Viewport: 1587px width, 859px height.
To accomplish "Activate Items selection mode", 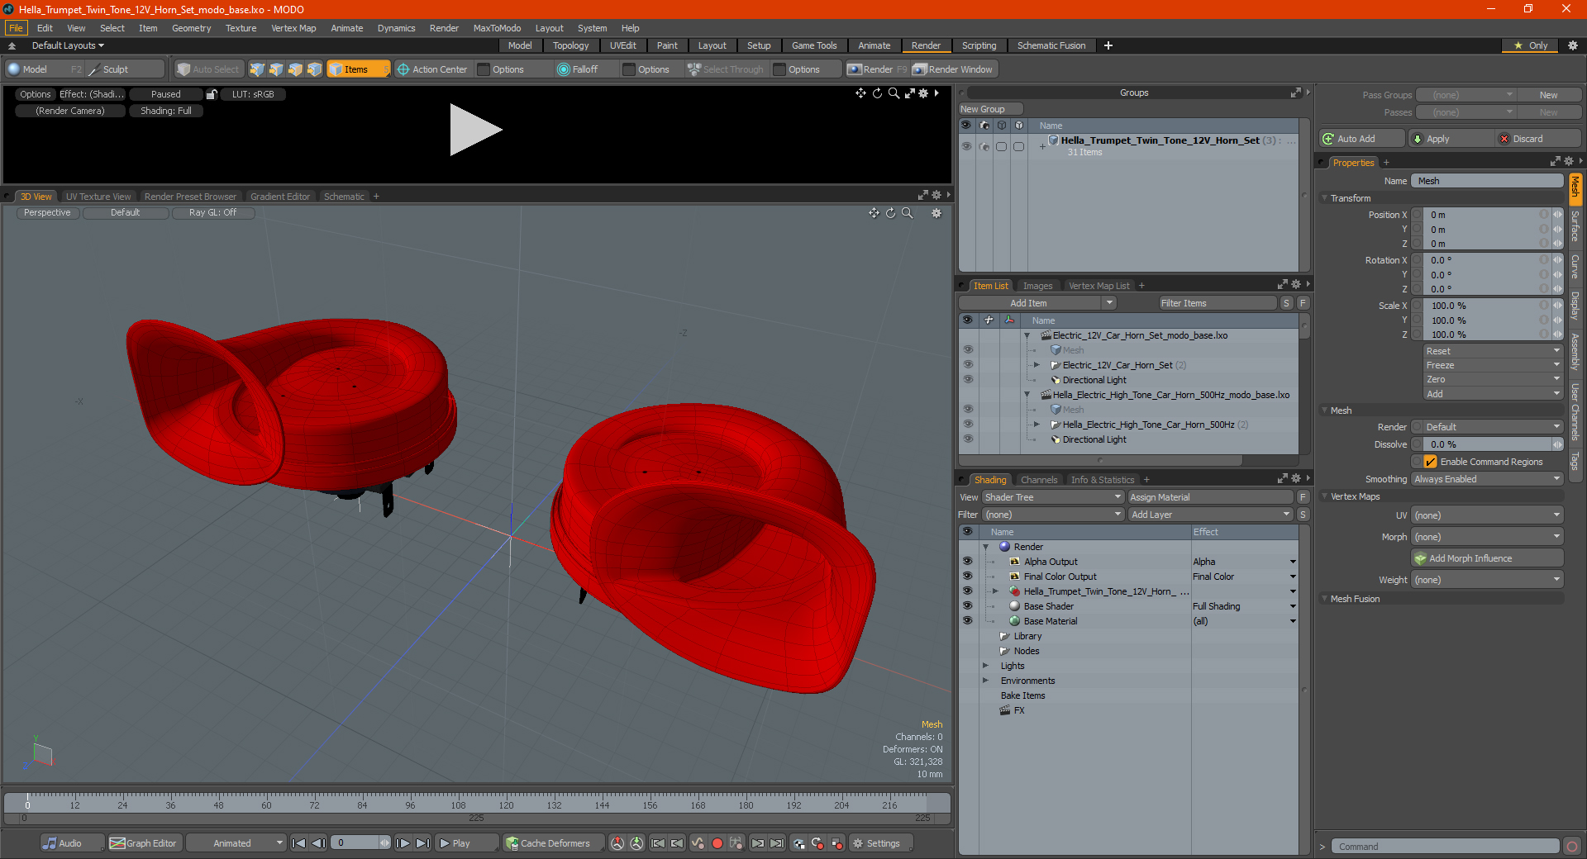I will pos(358,69).
